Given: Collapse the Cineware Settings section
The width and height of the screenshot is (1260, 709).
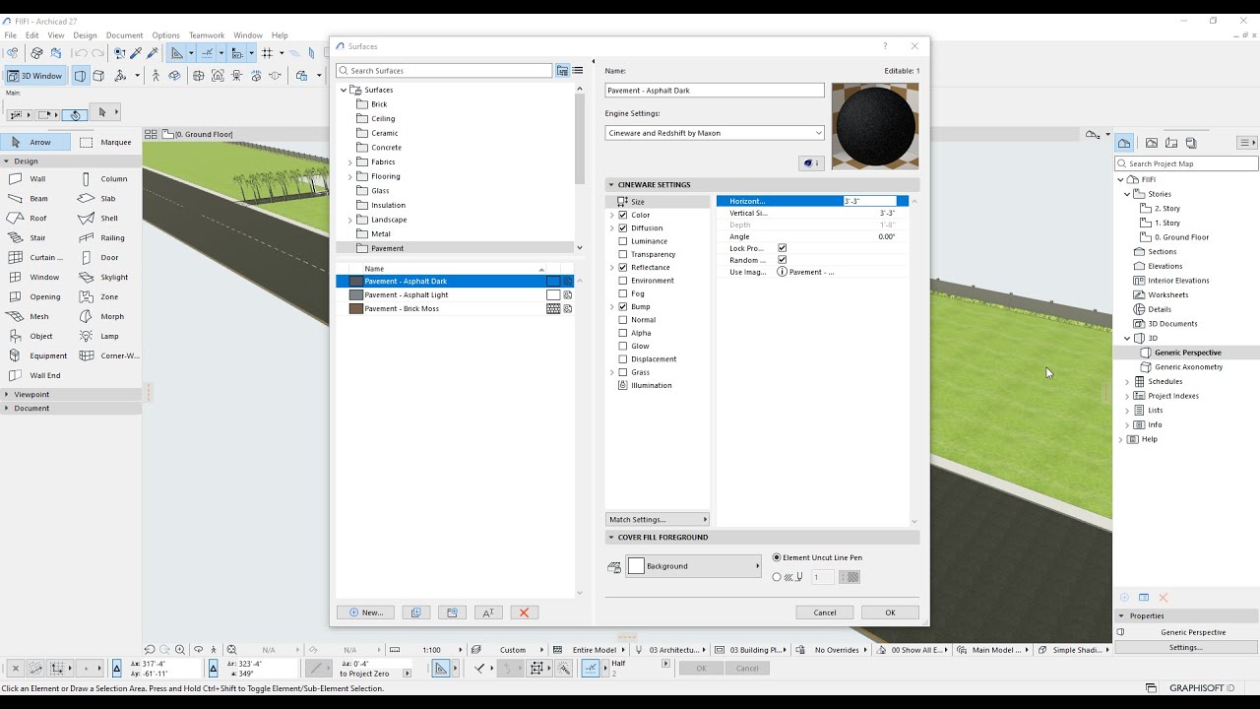Looking at the screenshot, I should pos(610,185).
